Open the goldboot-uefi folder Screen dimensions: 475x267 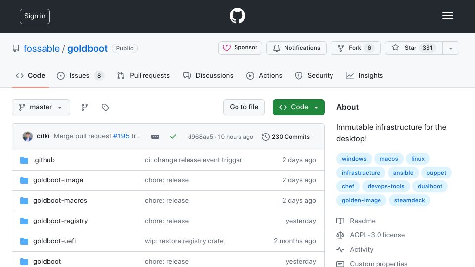(54, 241)
